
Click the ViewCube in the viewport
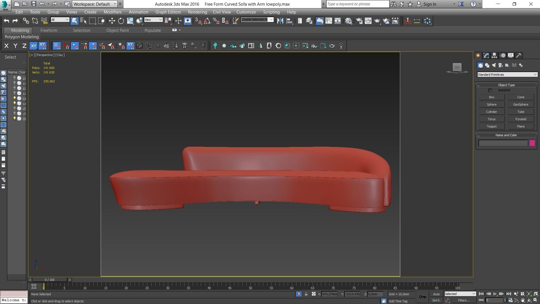tap(457, 67)
